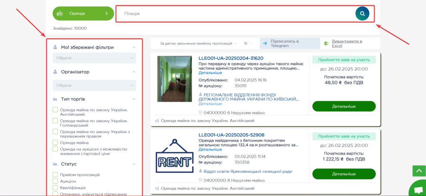Click the Excel file icon
426x196 pixels.
326,43
